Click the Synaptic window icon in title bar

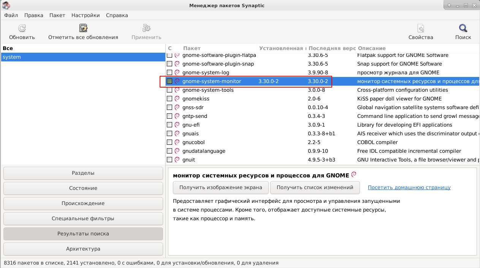click(x=6, y=5)
